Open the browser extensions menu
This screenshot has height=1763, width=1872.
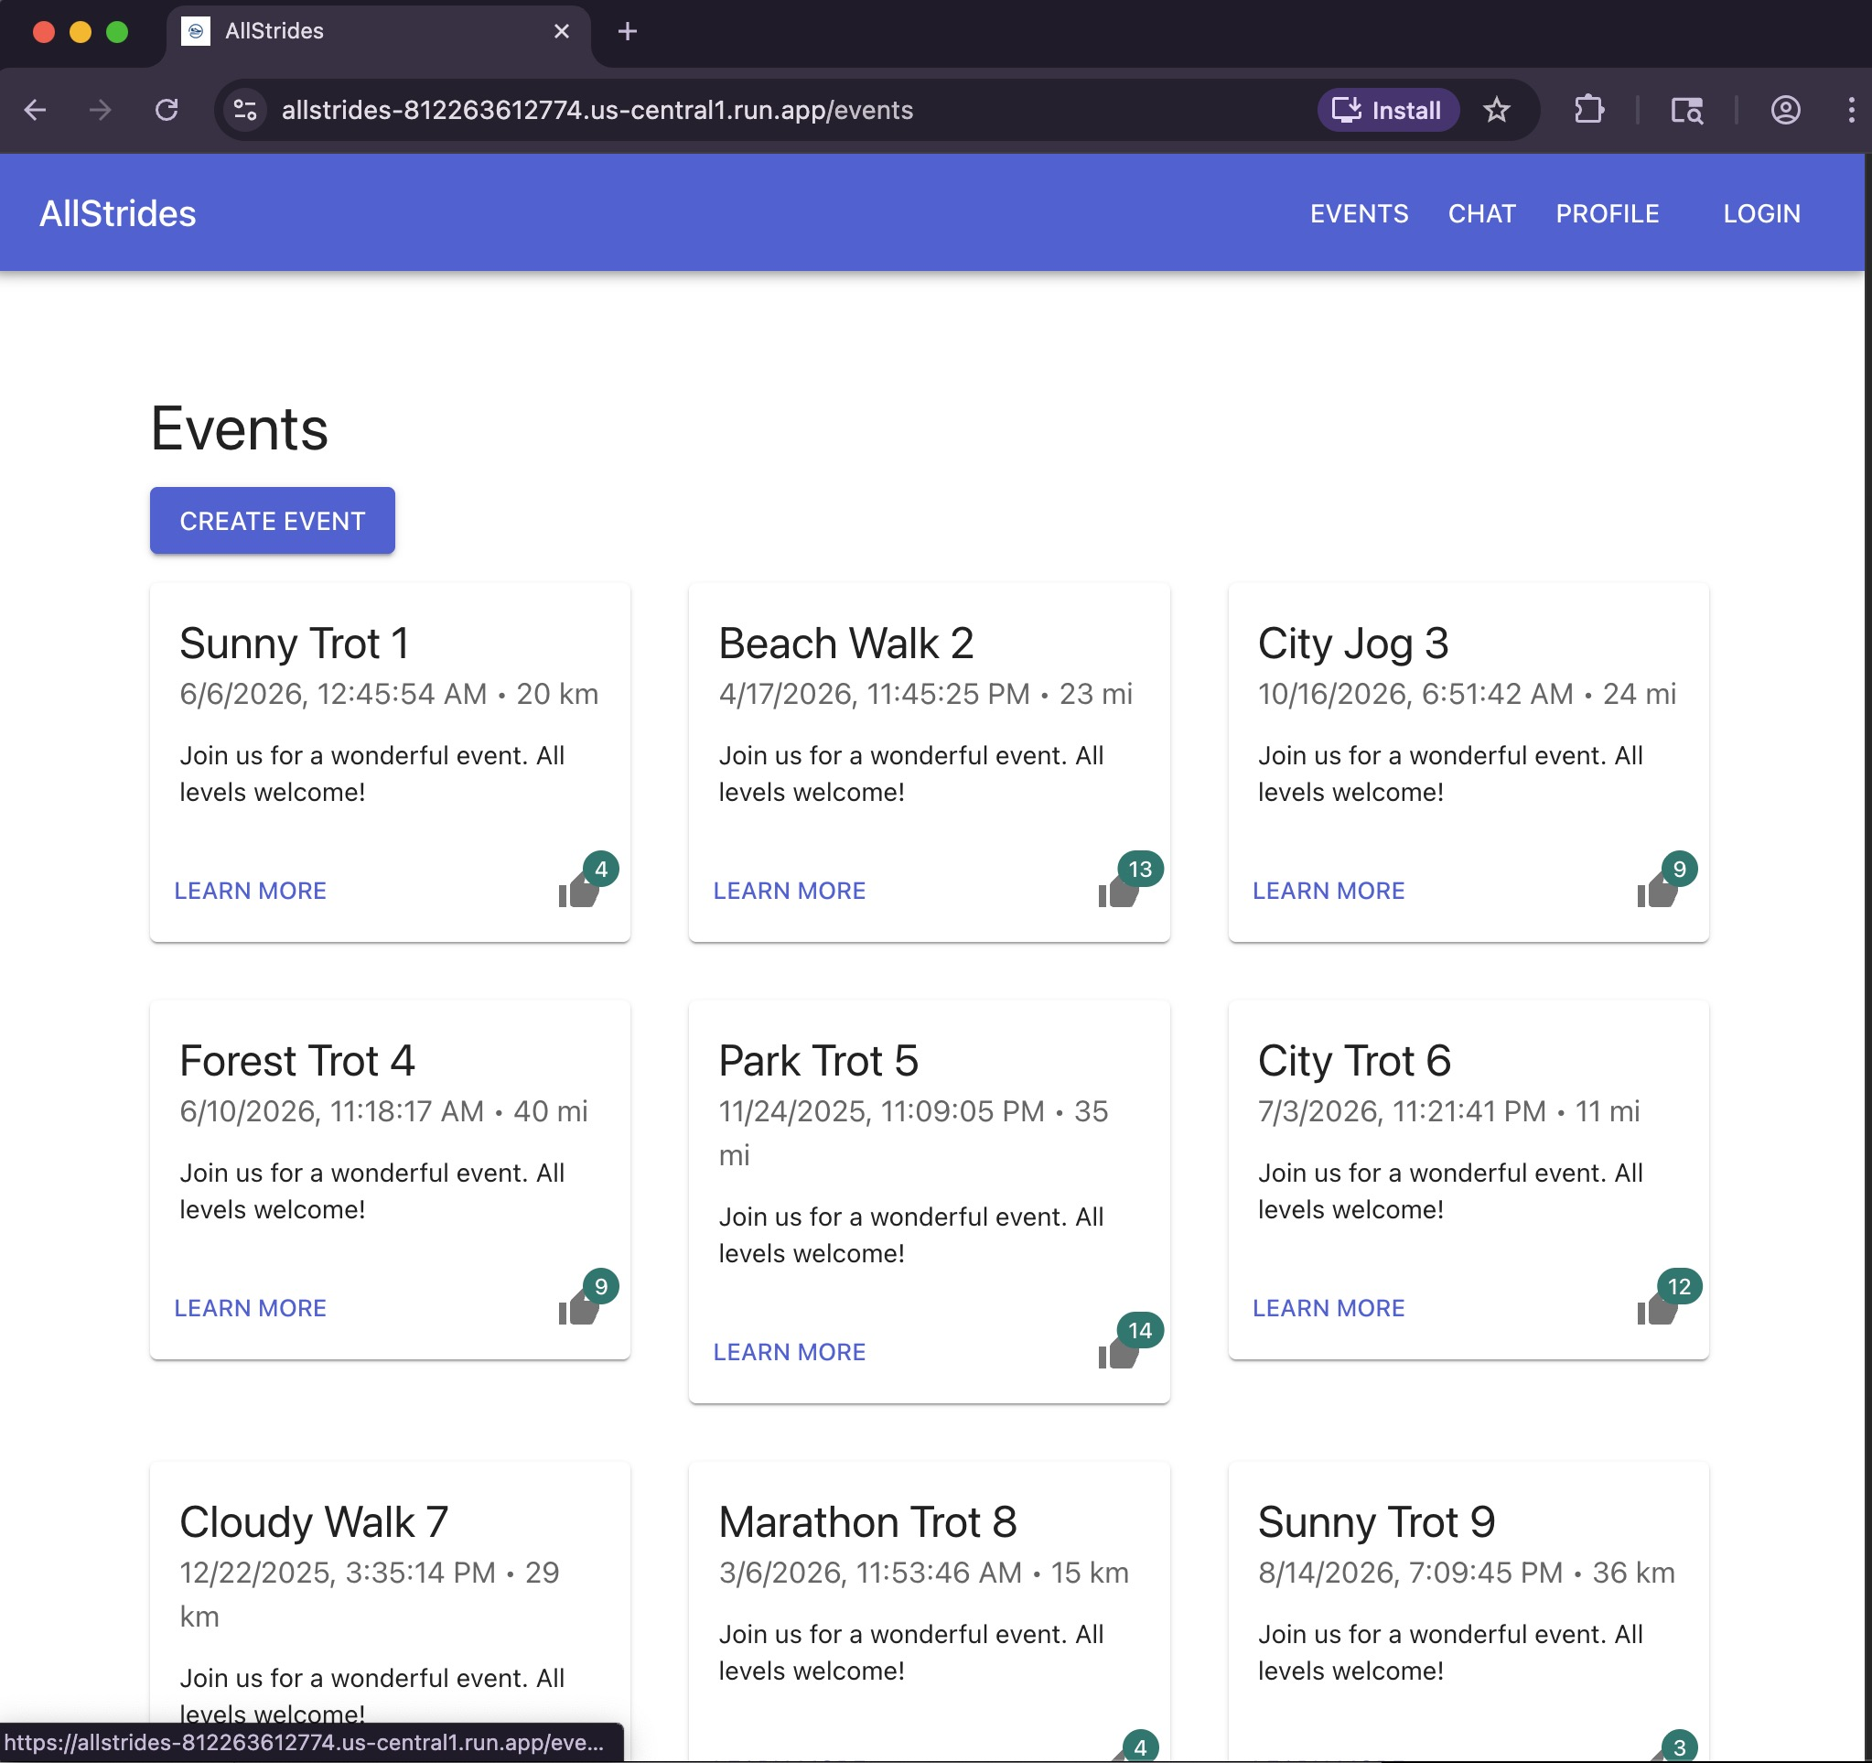[1588, 110]
